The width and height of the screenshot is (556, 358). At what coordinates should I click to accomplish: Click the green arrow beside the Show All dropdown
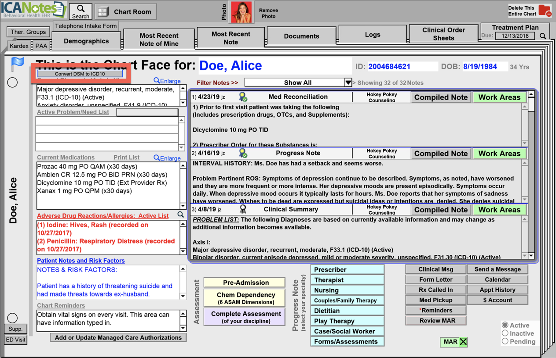348,82
